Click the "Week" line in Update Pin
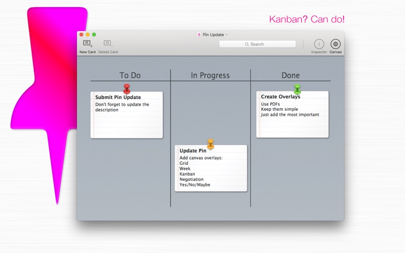The width and height of the screenshot is (405, 253). (185, 168)
